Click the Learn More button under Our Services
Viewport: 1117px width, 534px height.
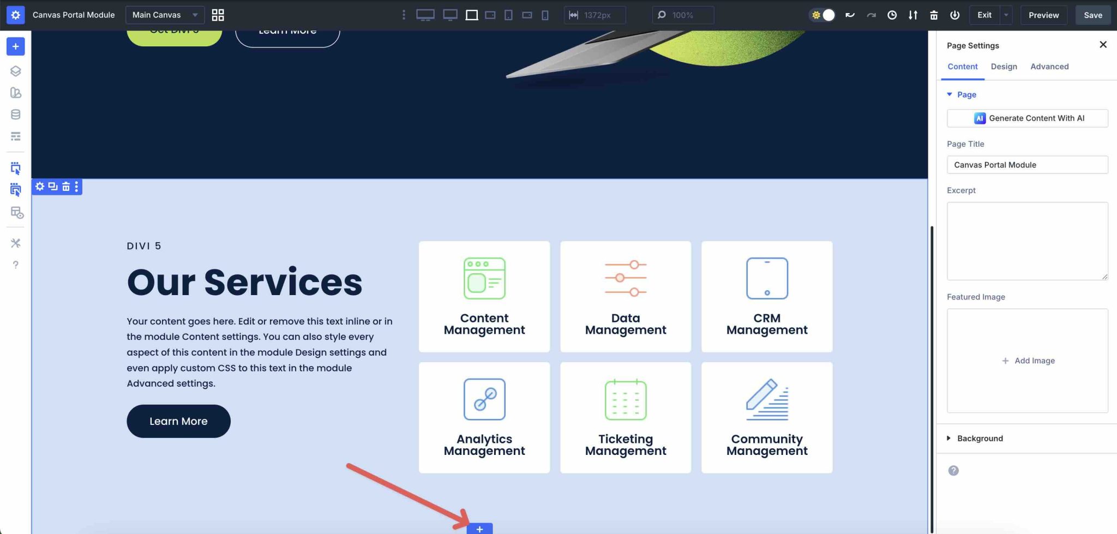(x=178, y=421)
